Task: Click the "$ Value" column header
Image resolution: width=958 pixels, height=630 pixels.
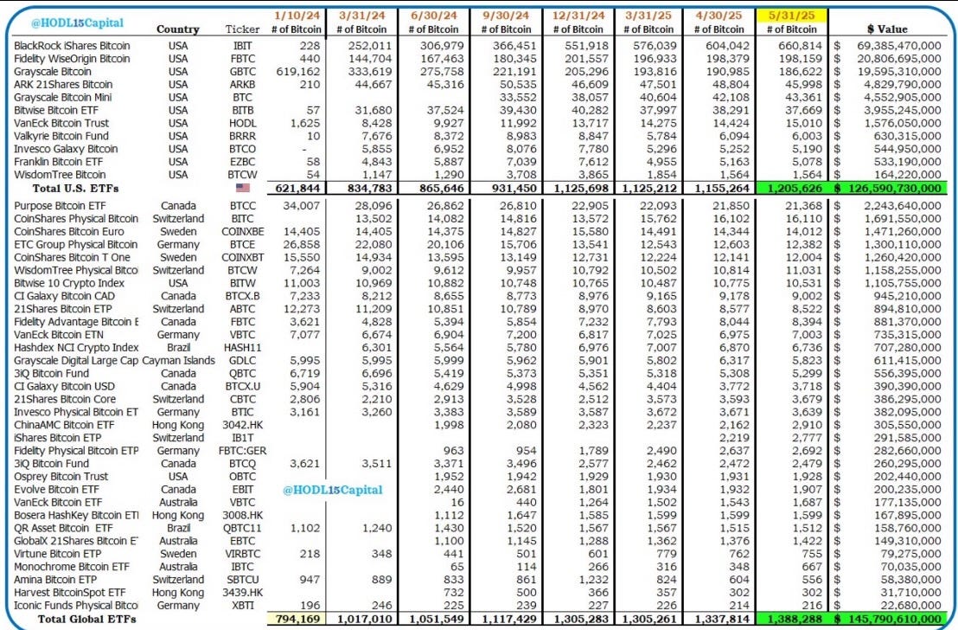Action: (888, 29)
